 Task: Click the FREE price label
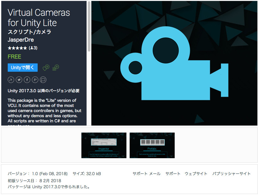tap(14, 57)
